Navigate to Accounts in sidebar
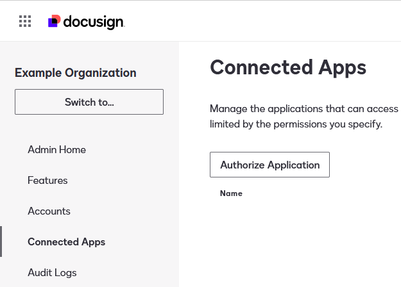401x287 pixels. tap(49, 211)
